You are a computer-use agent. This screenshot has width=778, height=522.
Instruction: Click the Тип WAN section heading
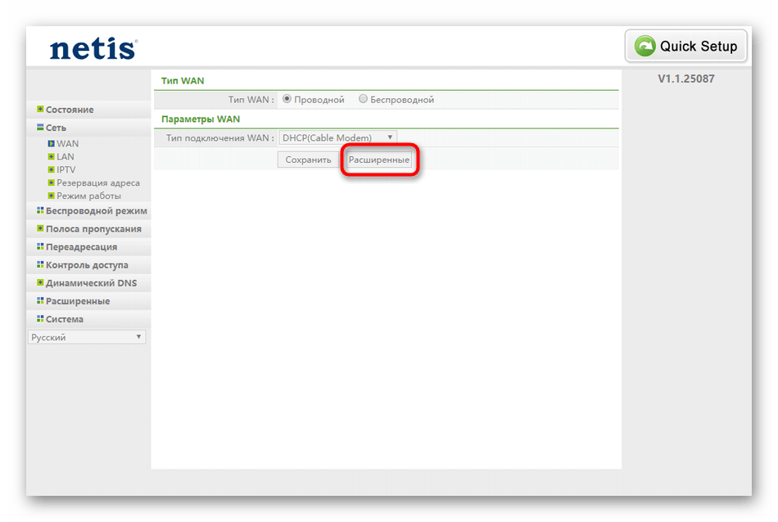coord(183,81)
